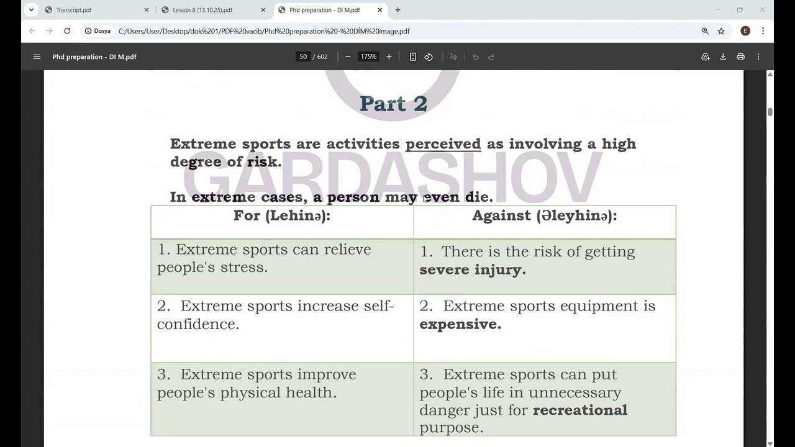
Task: Click the underlined word 'perceived'
Action: (x=443, y=144)
